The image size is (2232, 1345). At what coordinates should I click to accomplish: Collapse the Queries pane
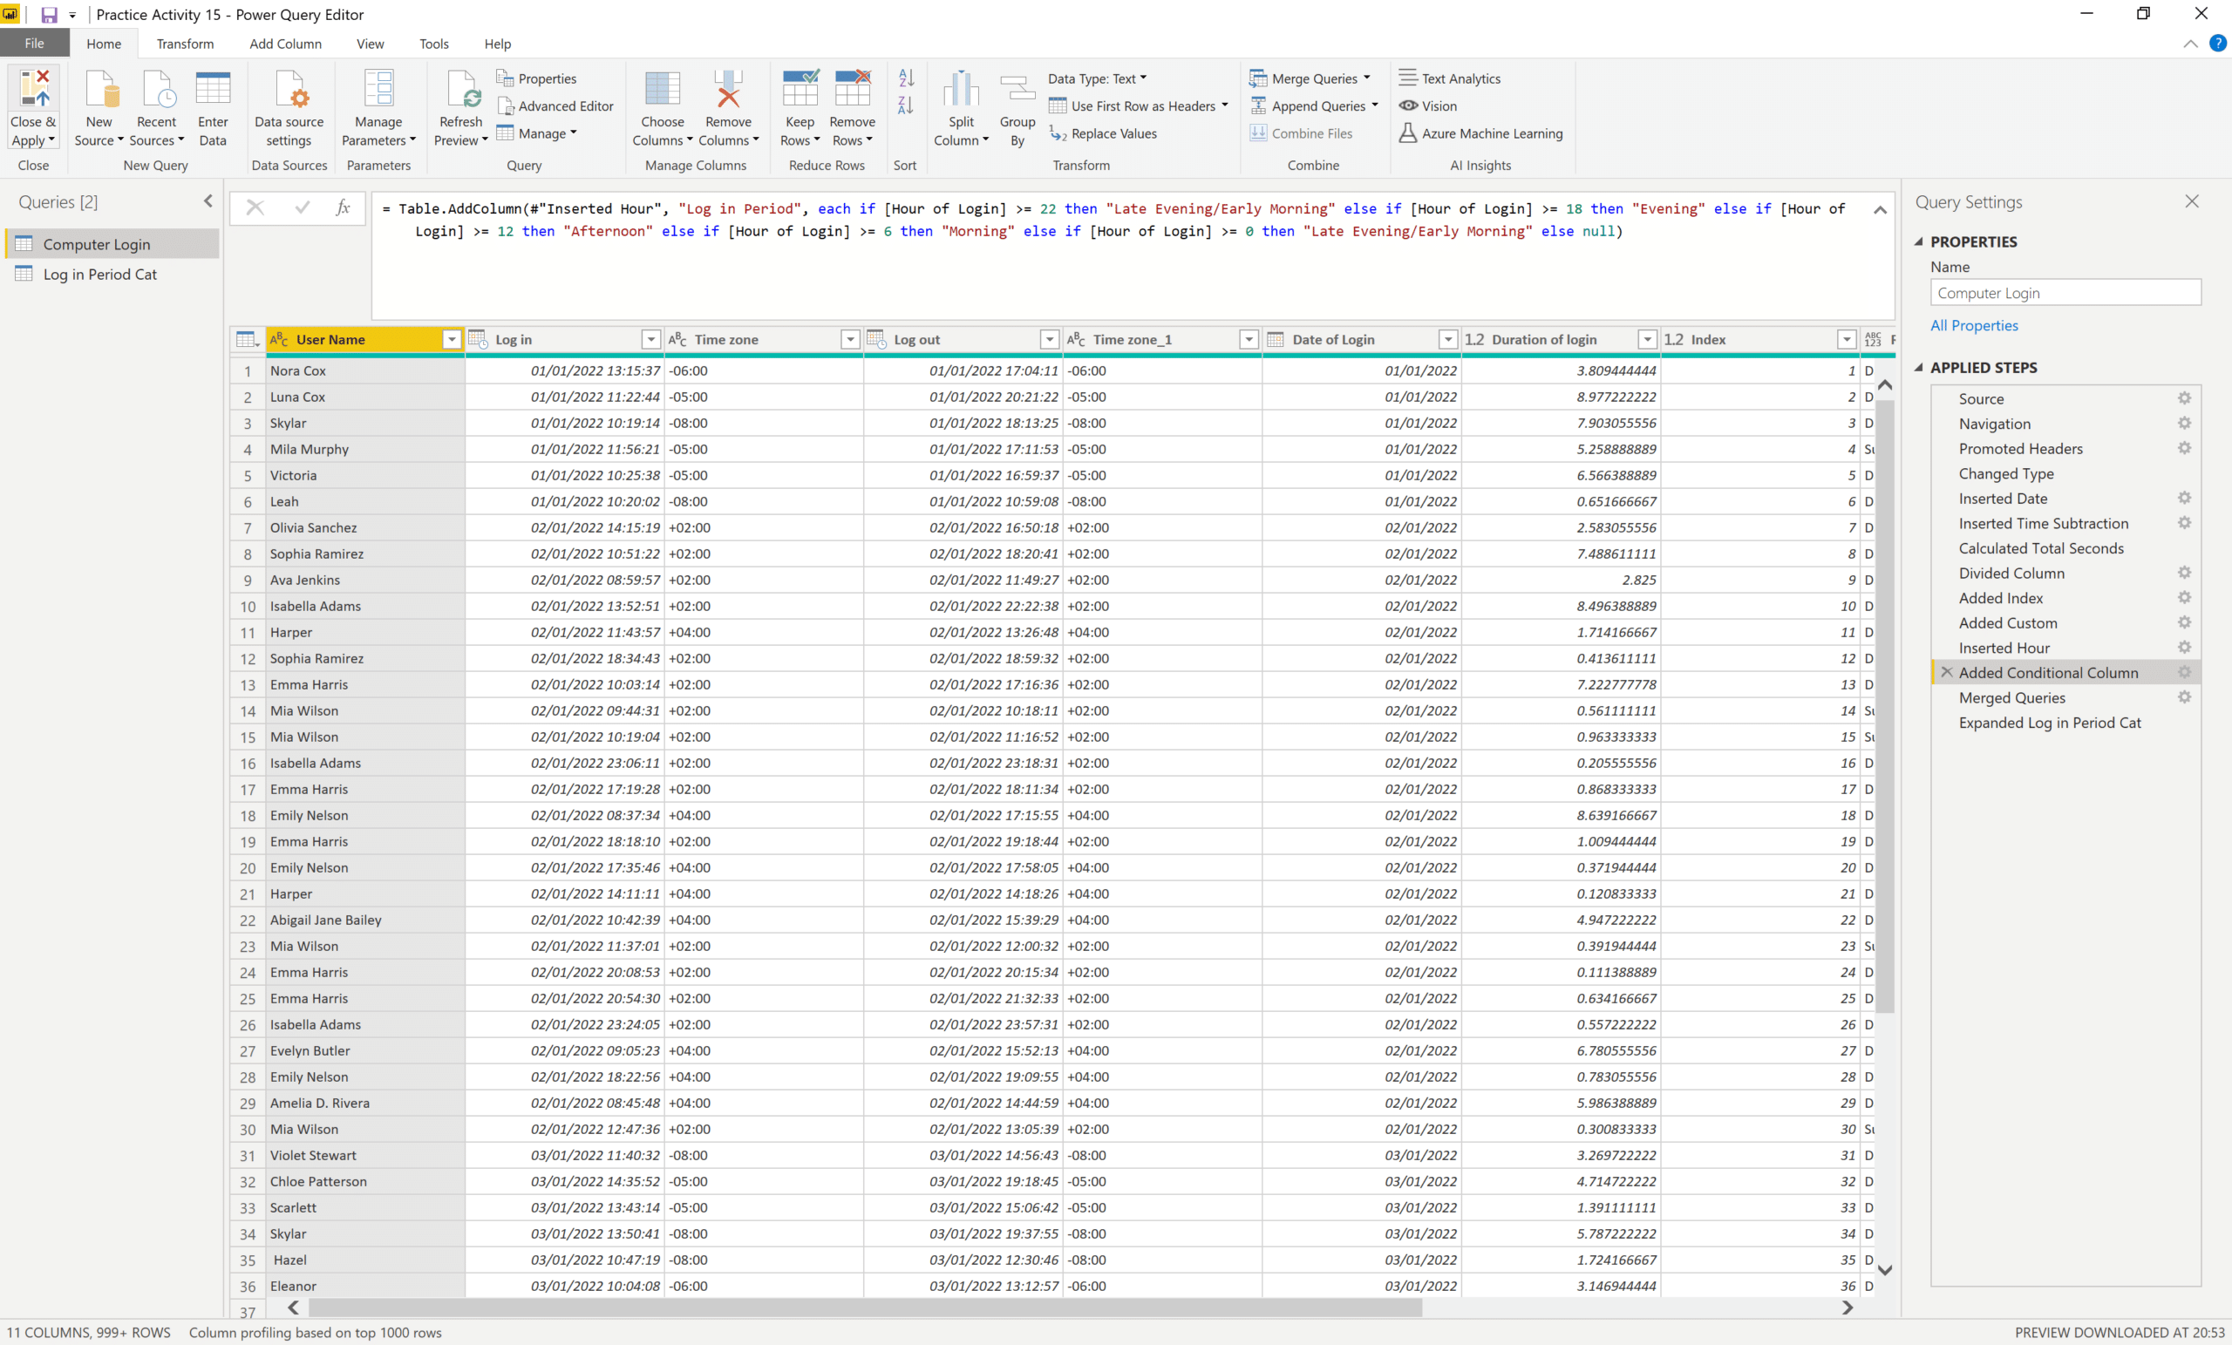(x=208, y=201)
